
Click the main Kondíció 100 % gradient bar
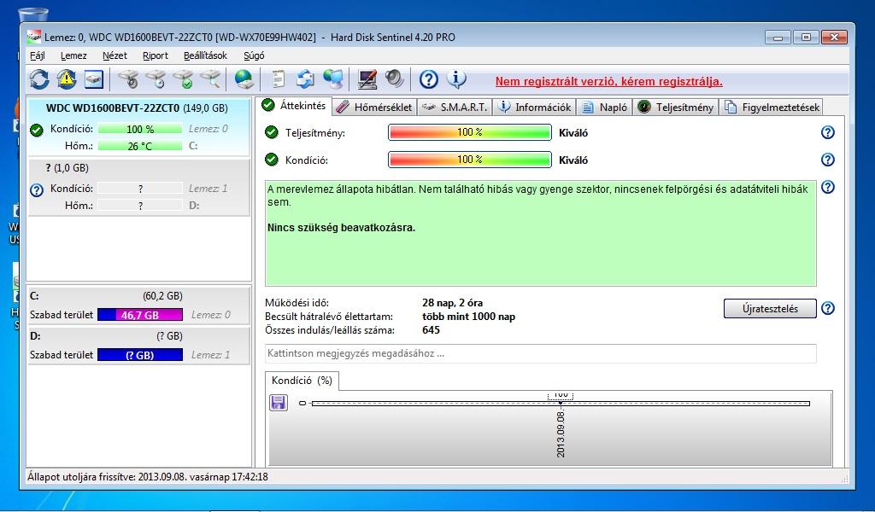470,160
